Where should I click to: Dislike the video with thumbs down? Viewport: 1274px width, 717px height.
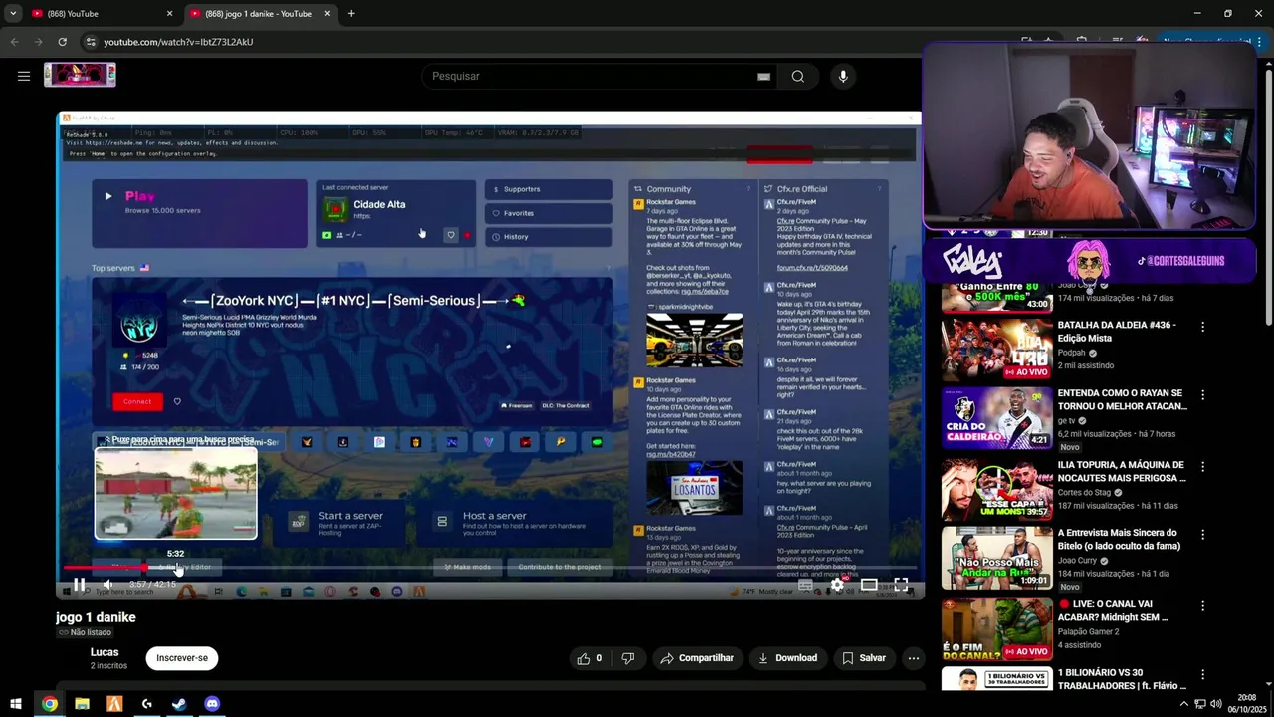pyautogui.click(x=628, y=658)
